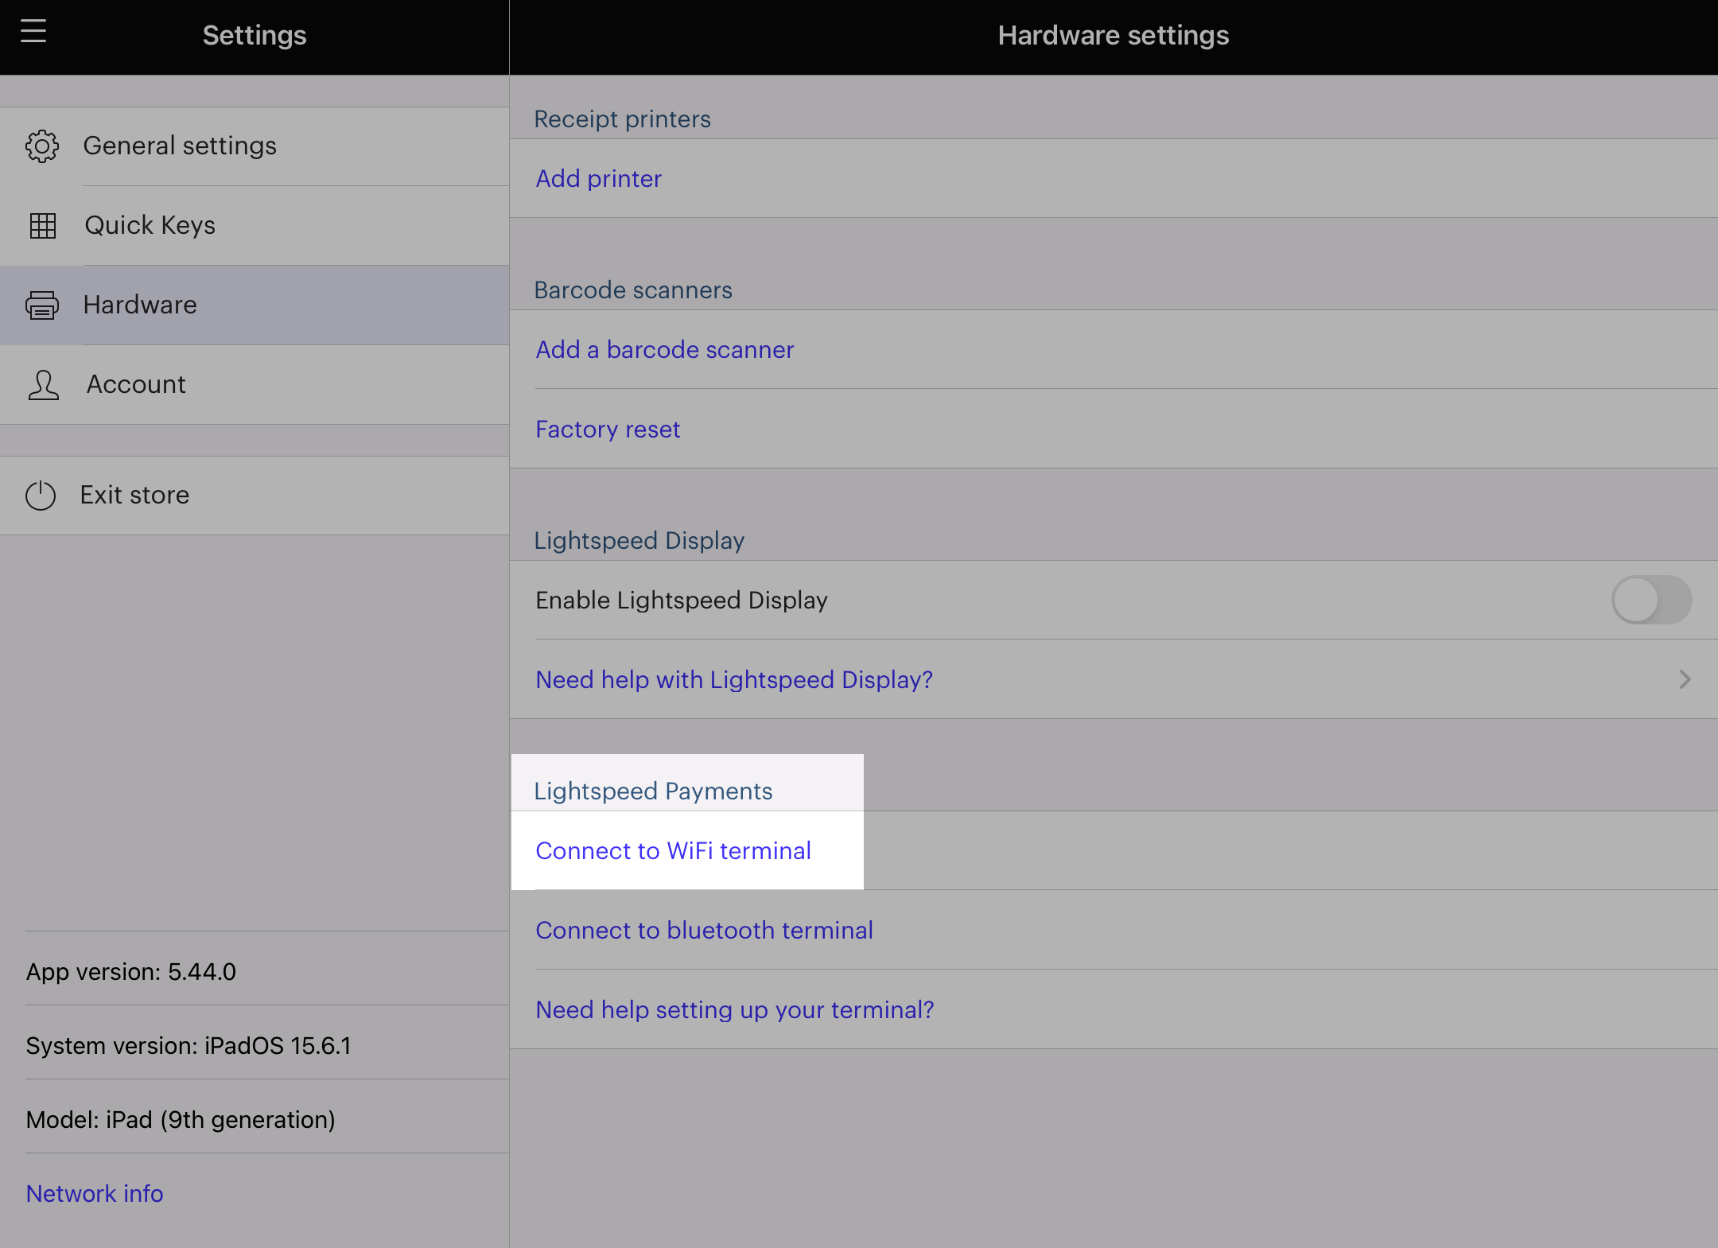Click the Exit store power icon
Image resolution: width=1718 pixels, height=1248 pixels.
(x=41, y=496)
